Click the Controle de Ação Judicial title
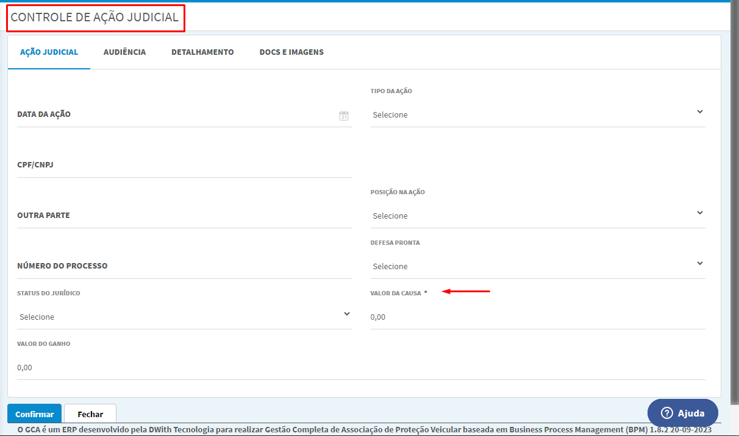 95,18
